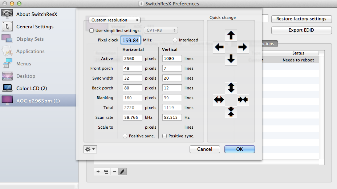The width and height of the screenshot is (337, 189).
Task: Click Restore factory settings button
Action: coord(301,19)
